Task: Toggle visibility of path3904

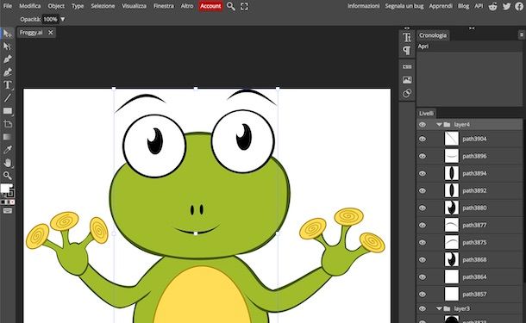Action: click(x=423, y=139)
